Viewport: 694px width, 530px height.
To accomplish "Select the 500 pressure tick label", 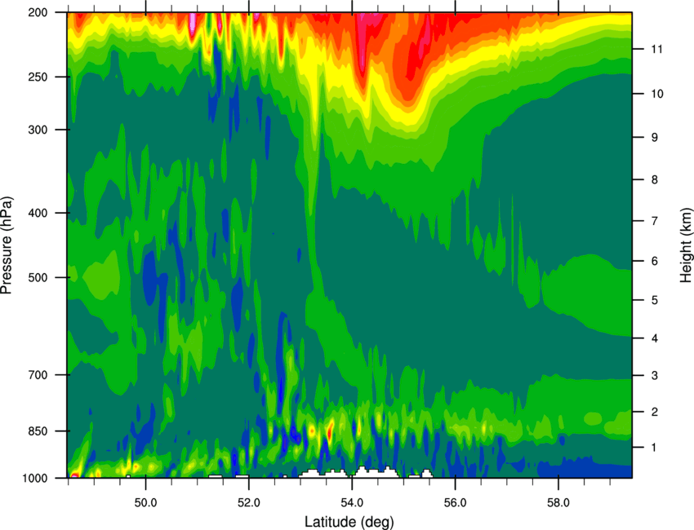I will pos(38,277).
